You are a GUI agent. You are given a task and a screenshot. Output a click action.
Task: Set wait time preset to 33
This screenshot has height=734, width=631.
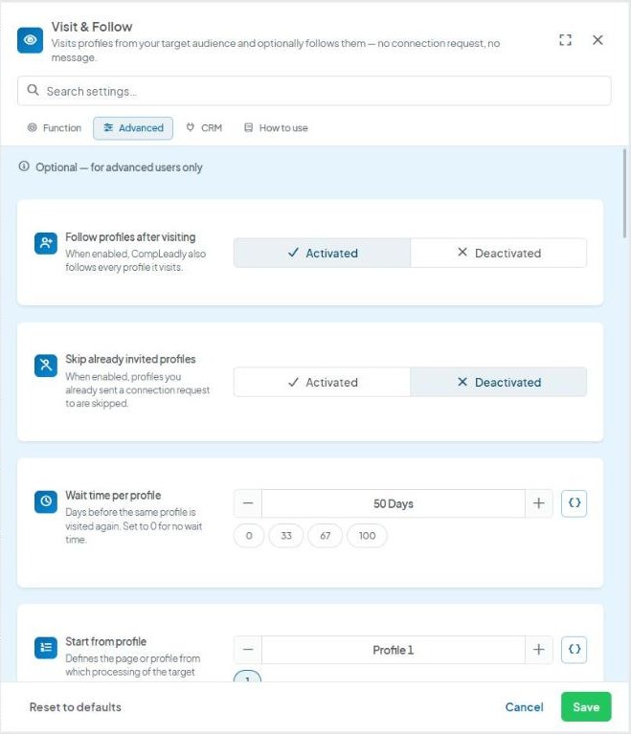point(286,536)
